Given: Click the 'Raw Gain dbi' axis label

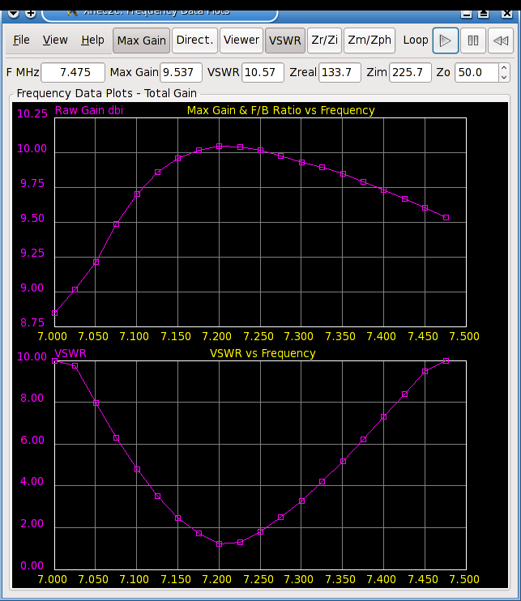Looking at the screenshot, I should pos(89,110).
